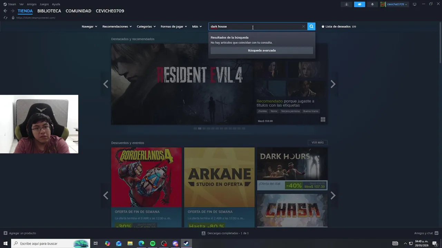
Task: Click the Steam taskbar icon
Action: pyautogui.click(x=186, y=244)
